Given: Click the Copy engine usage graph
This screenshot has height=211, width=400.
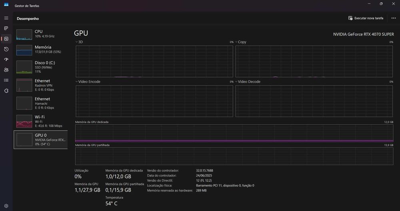Looking at the screenshot, I should tap(314, 61).
